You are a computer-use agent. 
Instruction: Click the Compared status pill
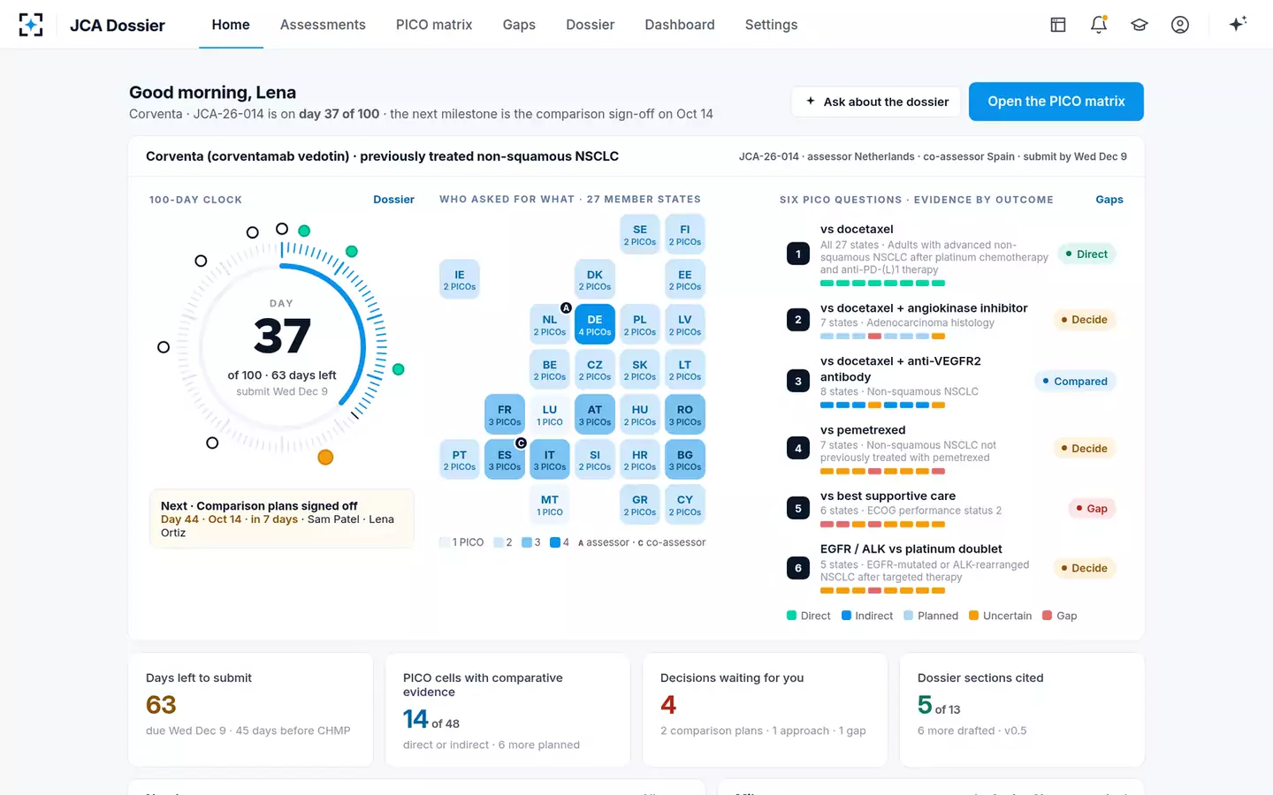[1075, 382]
